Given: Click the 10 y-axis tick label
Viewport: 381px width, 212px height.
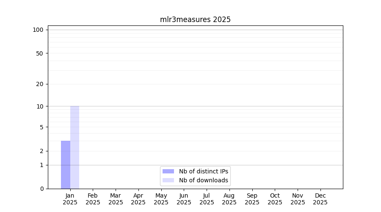Looking at the screenshot, I should pos(39,106).
